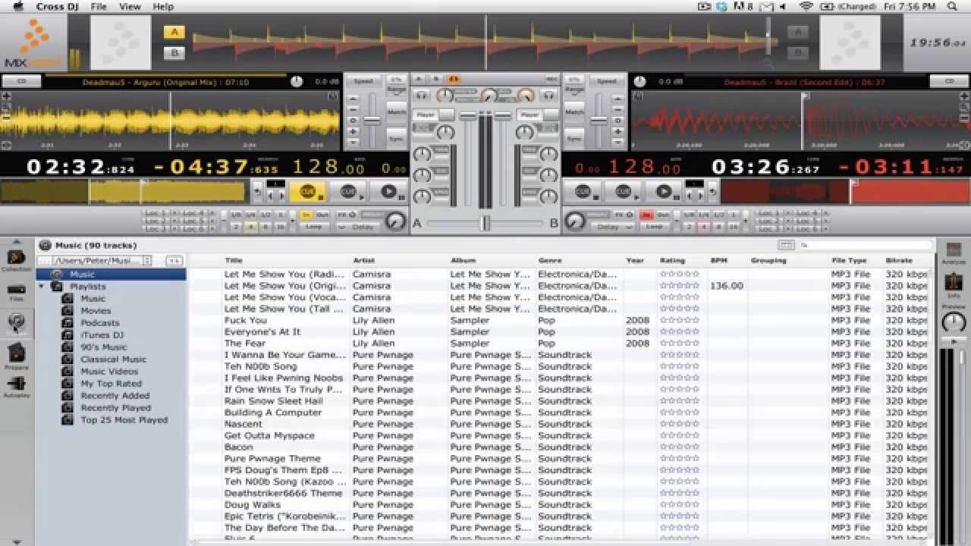The width and height of the screenshot is (971, 546).
Task: Click the Speed button on deck A
Action: point(363,81)
